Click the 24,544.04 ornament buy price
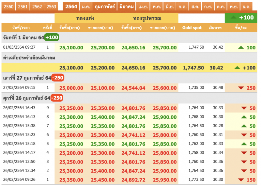261x185 pixels. pos(133,88)
